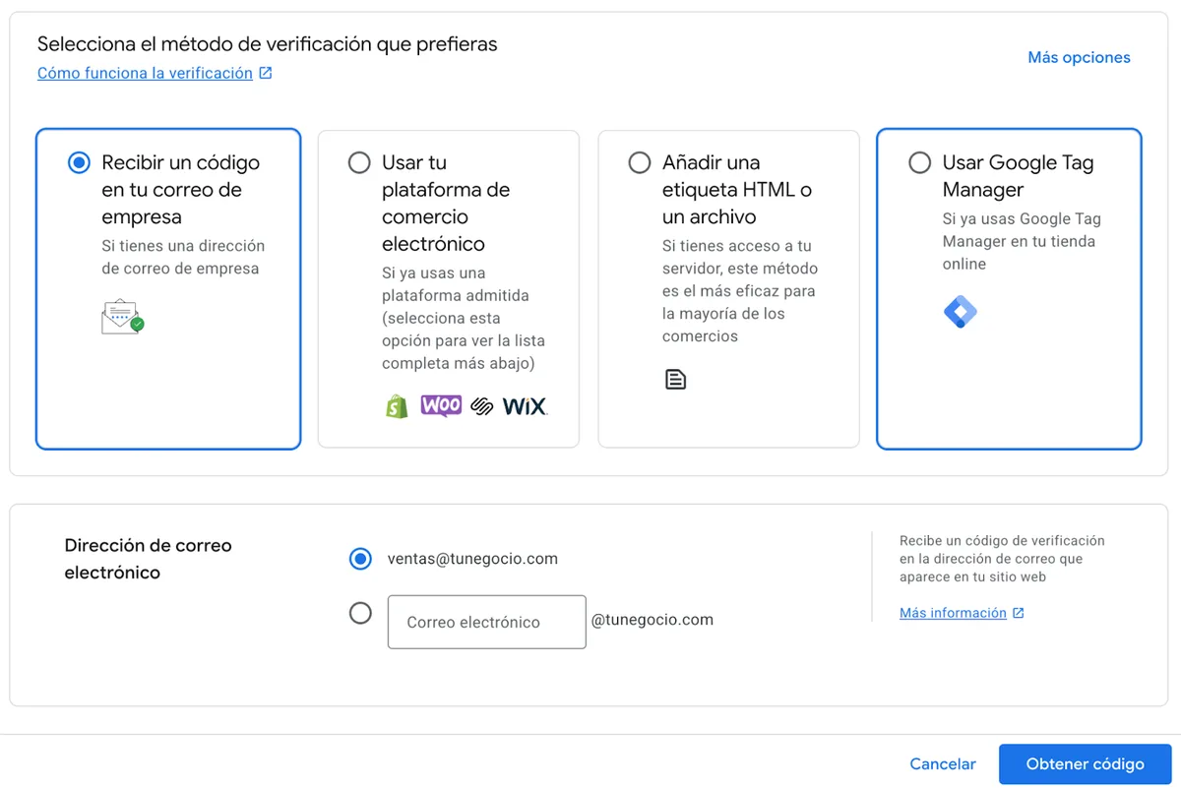Click the WooCommerce logo icon

point(441,405)
